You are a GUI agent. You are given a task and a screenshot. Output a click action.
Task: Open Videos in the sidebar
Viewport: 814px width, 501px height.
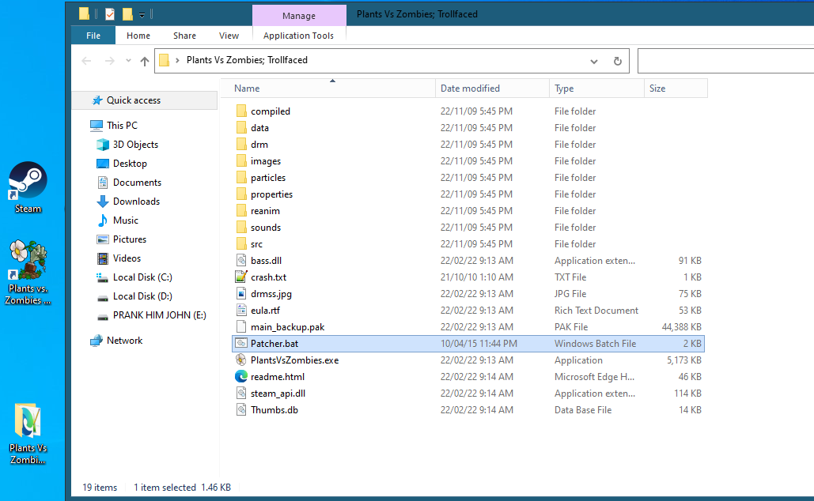[x=127, y=258]
